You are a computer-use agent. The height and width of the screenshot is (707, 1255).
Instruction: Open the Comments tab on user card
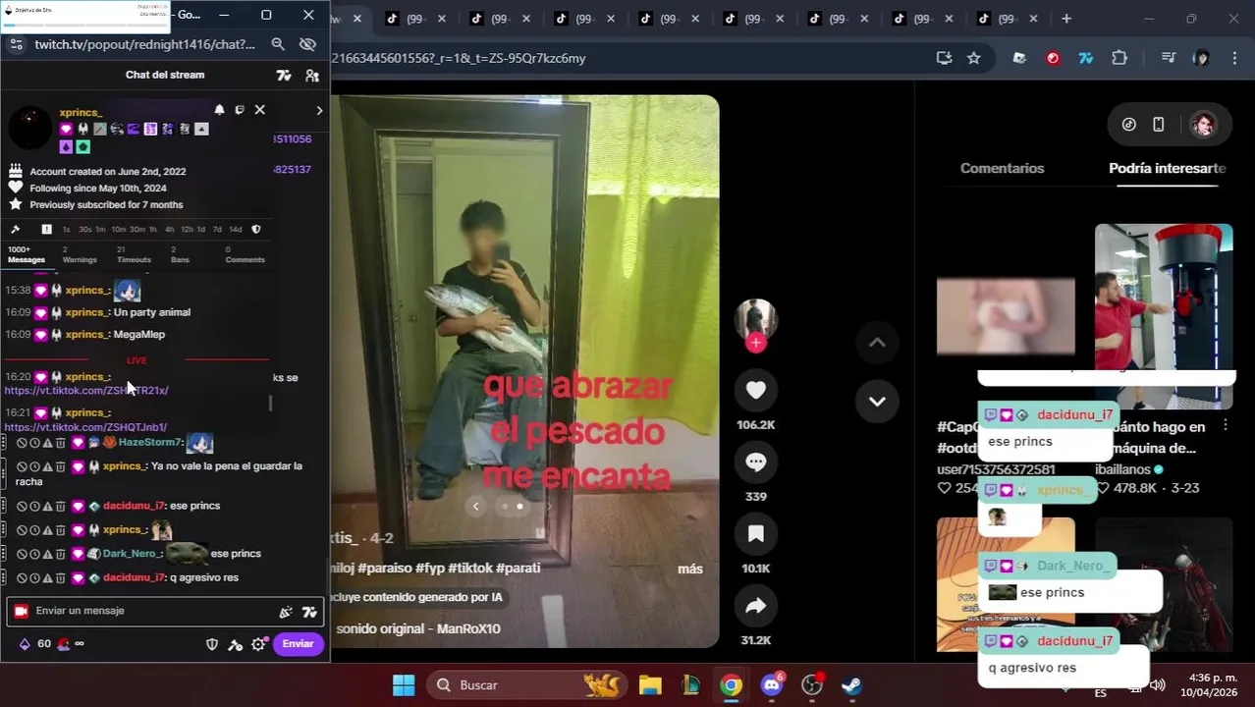coord(245,254)
